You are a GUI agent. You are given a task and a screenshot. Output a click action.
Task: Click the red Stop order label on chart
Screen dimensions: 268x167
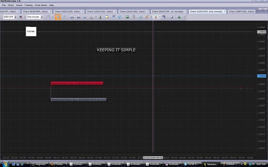coord(77,83)
